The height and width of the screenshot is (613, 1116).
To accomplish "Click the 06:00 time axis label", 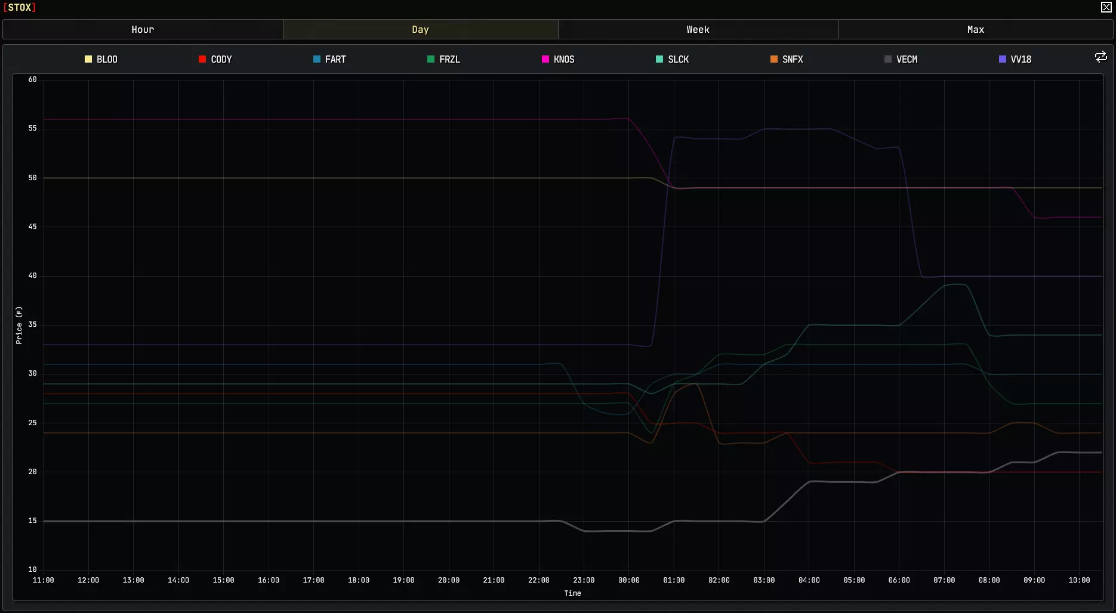I will coord(899,580).
